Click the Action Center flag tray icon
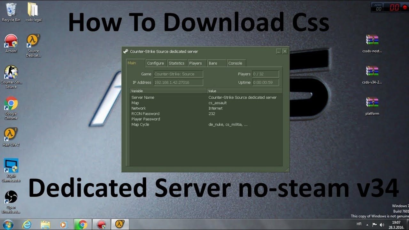 (x=374, y=225)
